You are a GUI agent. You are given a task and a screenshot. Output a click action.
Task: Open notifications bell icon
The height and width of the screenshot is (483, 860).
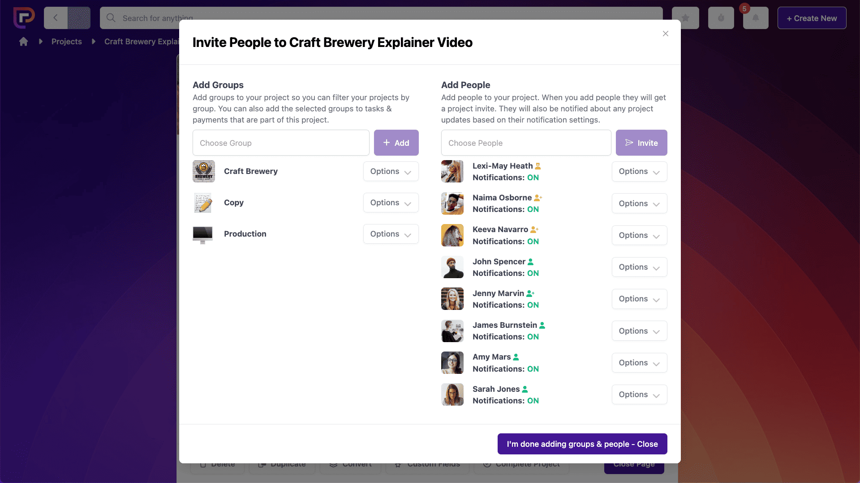point(756,18)
